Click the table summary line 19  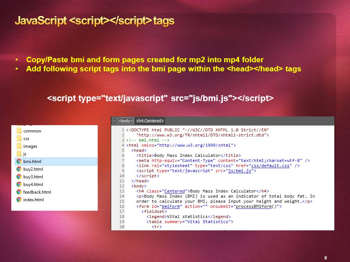point(190,222)
